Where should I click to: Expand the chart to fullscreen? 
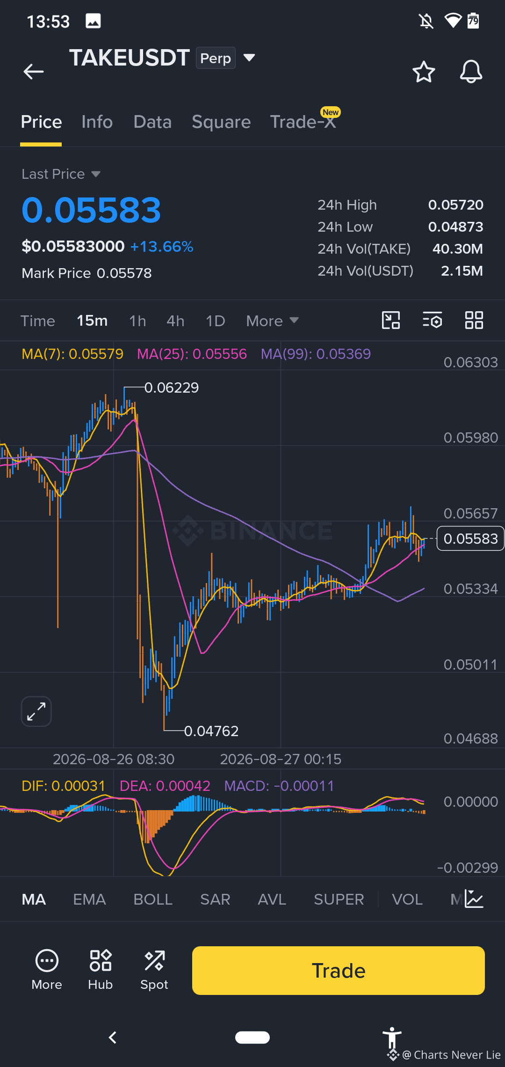(36, 711)
